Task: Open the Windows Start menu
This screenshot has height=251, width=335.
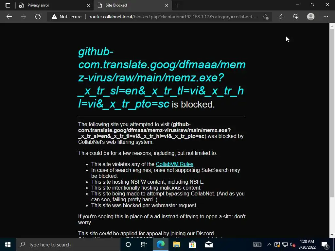Action: tap(8, 244)
